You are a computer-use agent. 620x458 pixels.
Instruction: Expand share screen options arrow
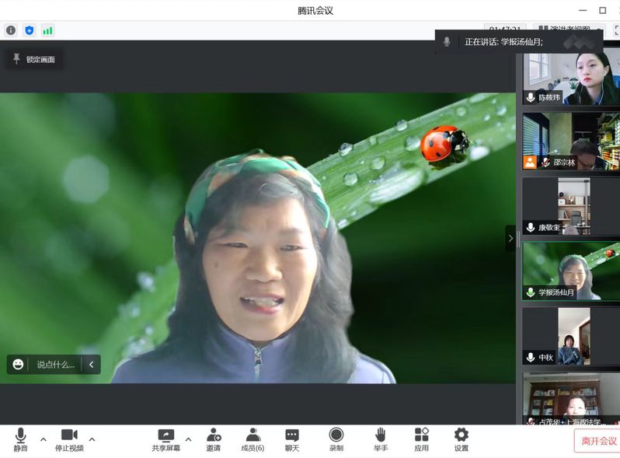click(x=188, y=439)
